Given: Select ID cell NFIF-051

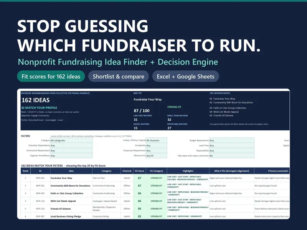Looking at the screenshot, I should click(x=40, y=186).
